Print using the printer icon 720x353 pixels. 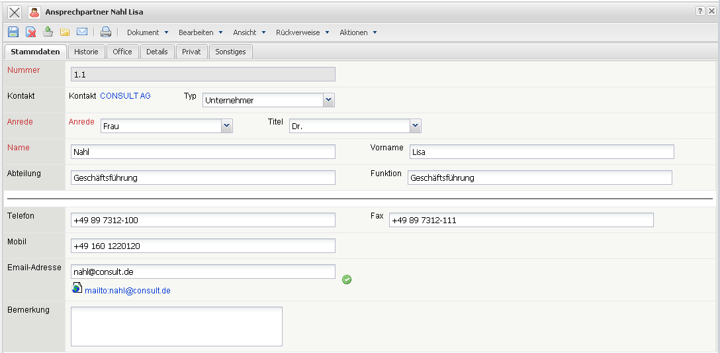pyautogui.click(x=106, y=32)
